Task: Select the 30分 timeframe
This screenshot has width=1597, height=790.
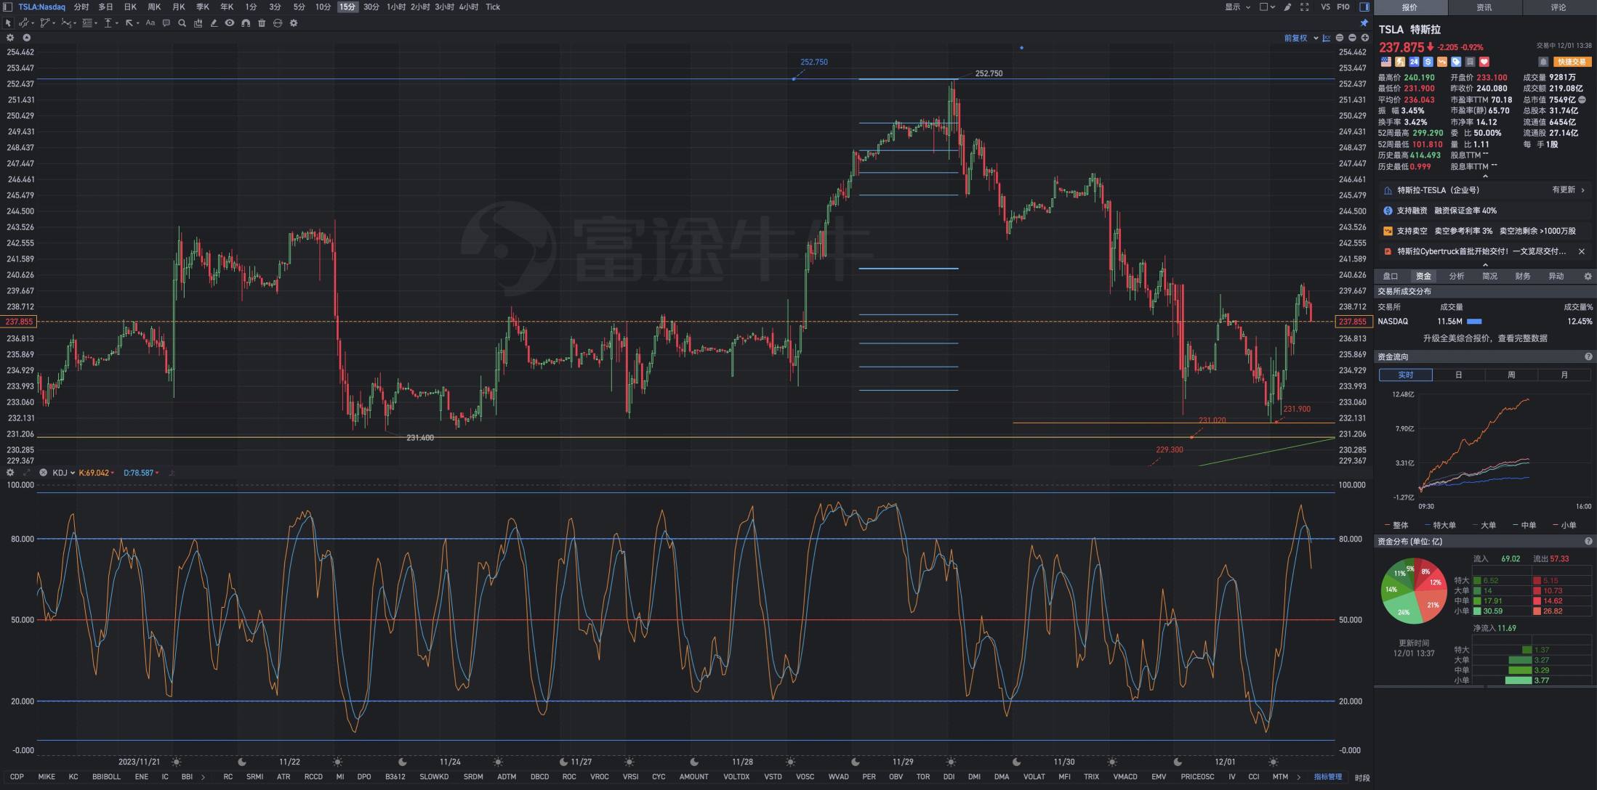Action: tap(371, 7)
